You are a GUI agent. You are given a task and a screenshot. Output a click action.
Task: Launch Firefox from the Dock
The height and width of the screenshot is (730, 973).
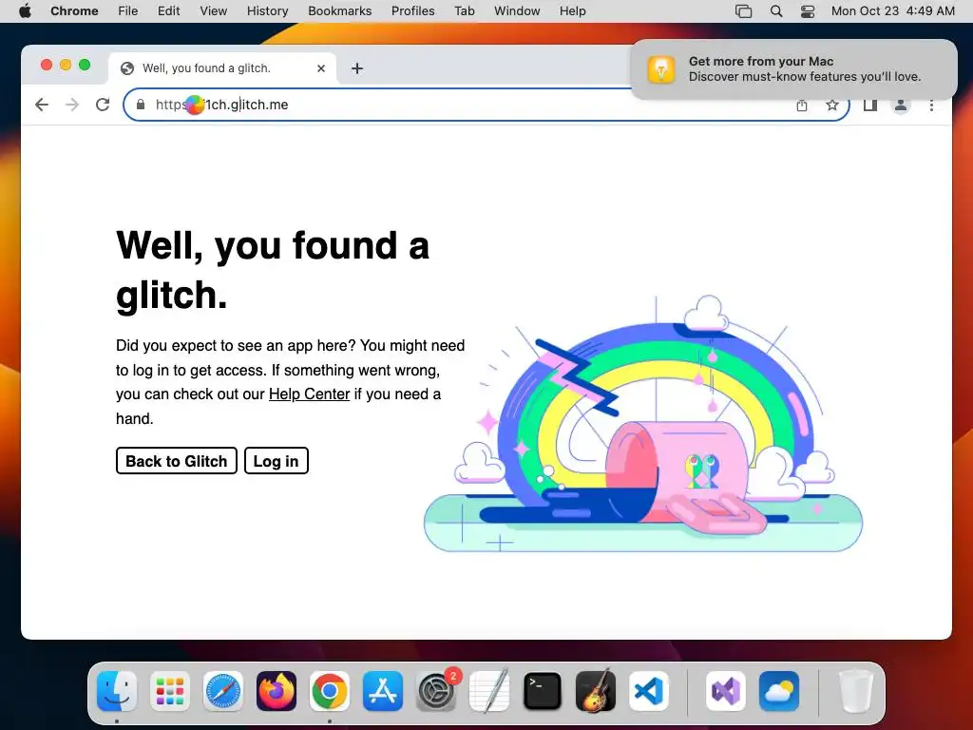coord(277,691)
